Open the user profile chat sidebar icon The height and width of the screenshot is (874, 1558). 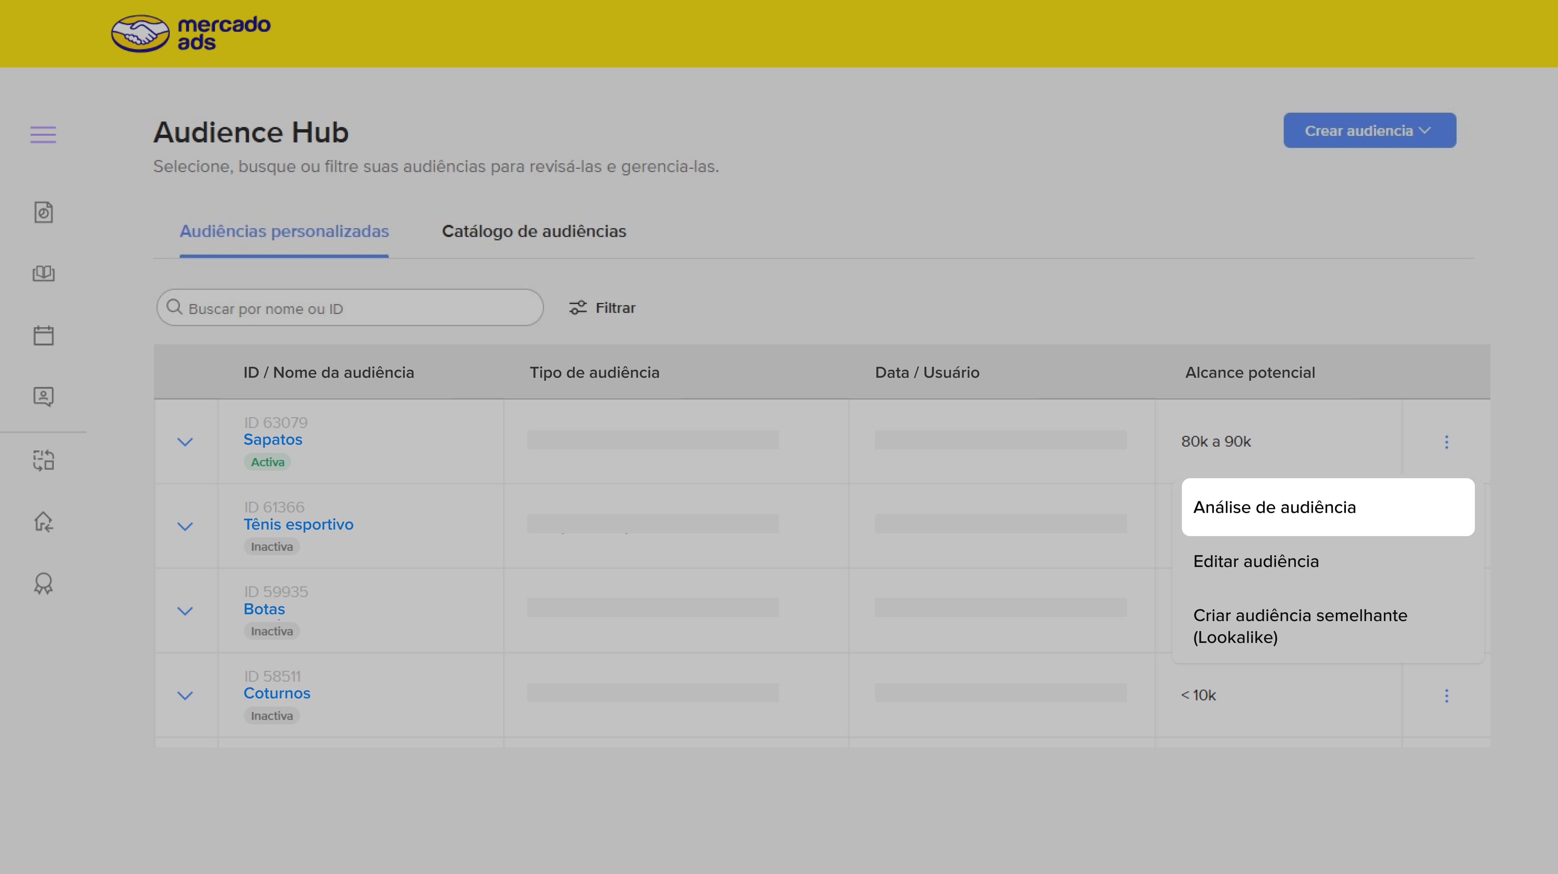[x=43, y=396]
